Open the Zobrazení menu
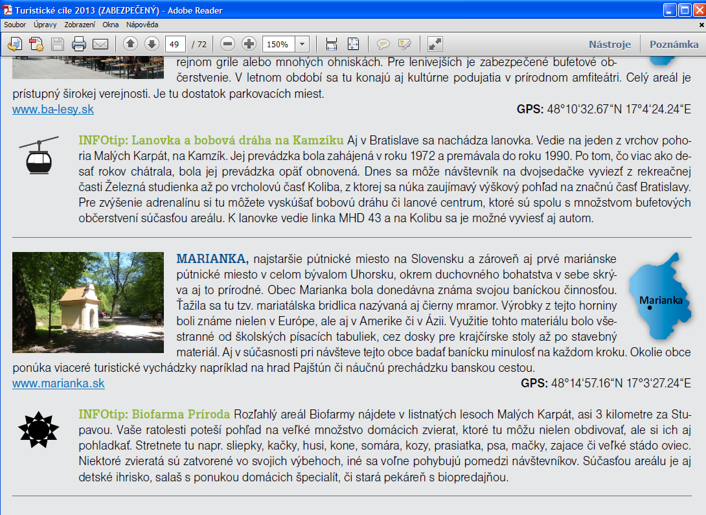The height and width of the screenshot is (515, 706). pyautogui.click(x=80, y=25)
